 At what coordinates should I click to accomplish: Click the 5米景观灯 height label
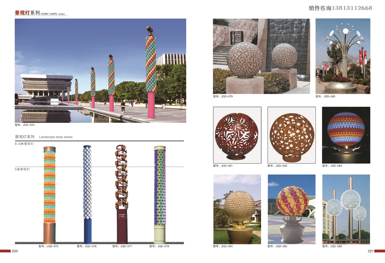tap(22, 170)
